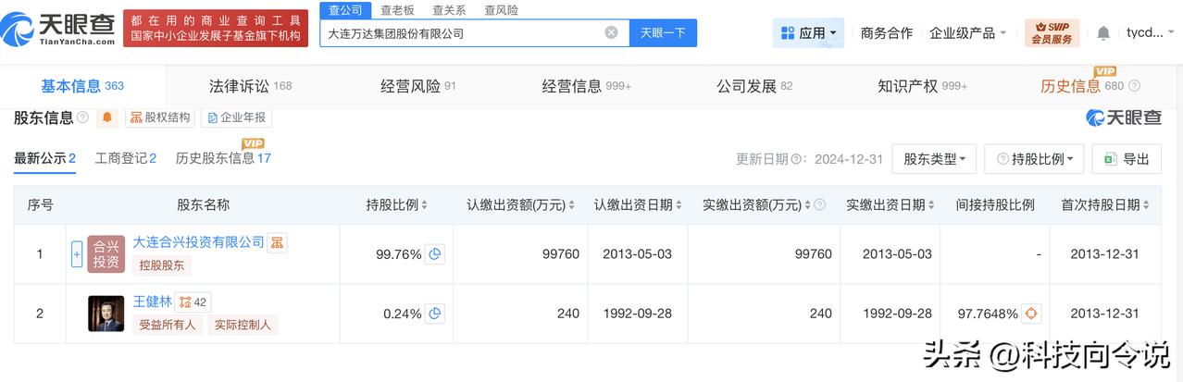Viewport: 1183px width, 382px height.
Task: Click the 王健林 portrait thumbnail
Action: point(106,314)
